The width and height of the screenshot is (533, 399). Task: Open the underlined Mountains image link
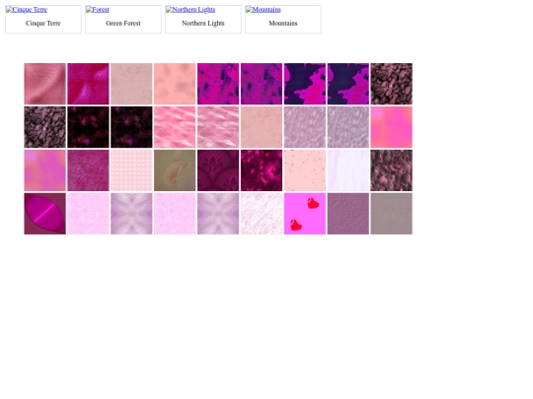264,10
